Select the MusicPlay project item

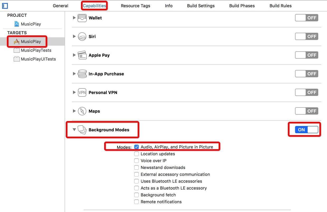[x=31, y=24]
